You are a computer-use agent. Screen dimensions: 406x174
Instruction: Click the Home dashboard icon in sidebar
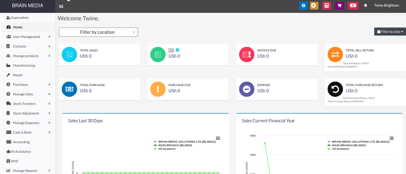click(x=8, y=27)
